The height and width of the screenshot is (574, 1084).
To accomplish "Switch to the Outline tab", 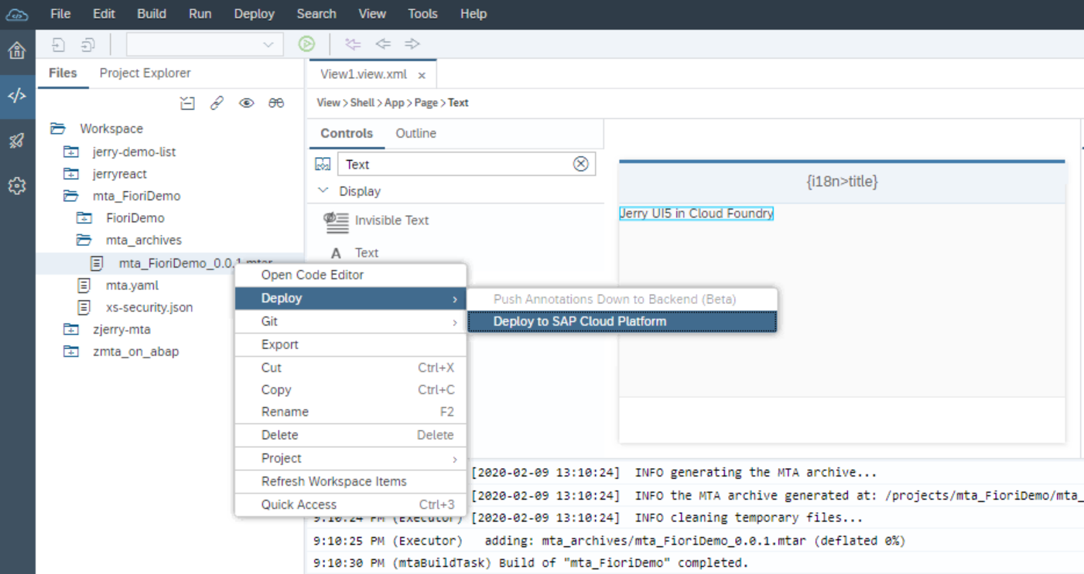I will [415, 133].
